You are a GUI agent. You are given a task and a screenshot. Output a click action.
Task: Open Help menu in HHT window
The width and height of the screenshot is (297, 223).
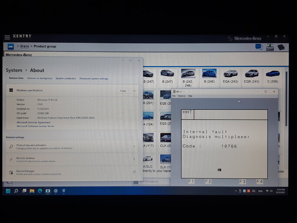click(x=190, y=96)
